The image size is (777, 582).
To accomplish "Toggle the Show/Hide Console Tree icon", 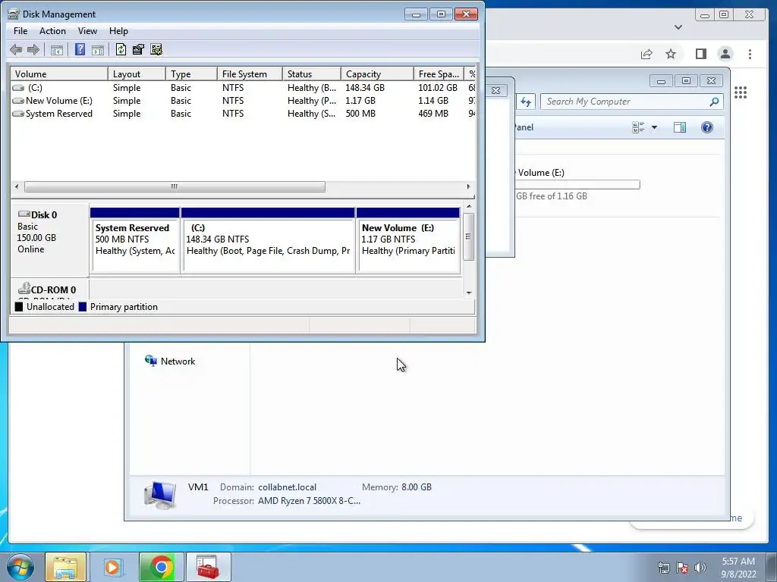I will (x=57, y=49).
